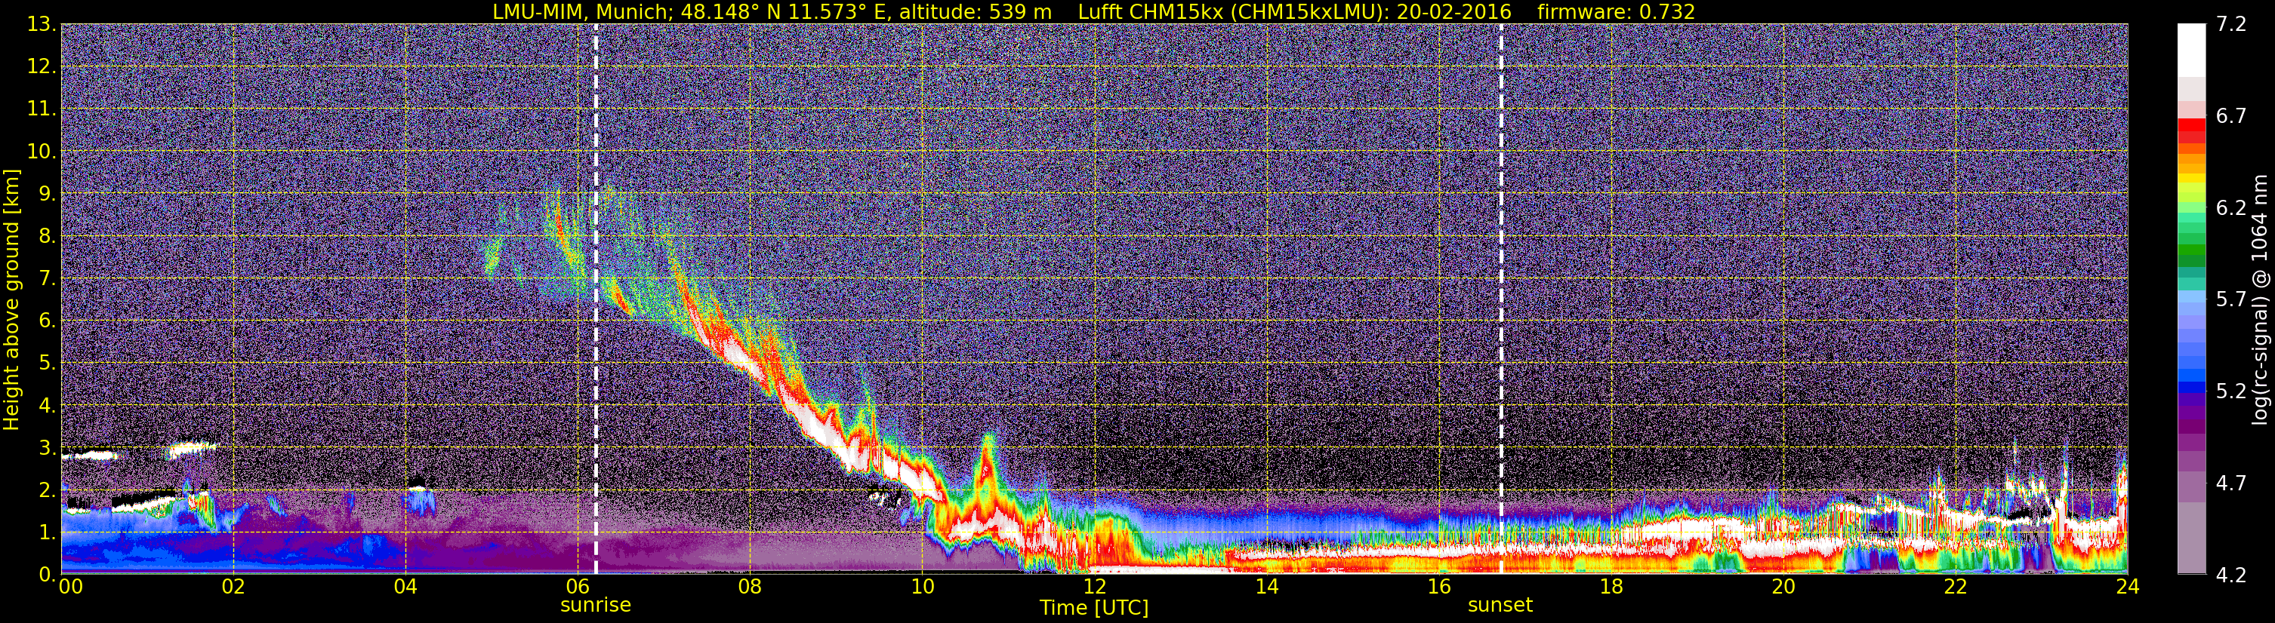
Task: Click the colorbar tick label '4.2'
Action: (2231, 575)
